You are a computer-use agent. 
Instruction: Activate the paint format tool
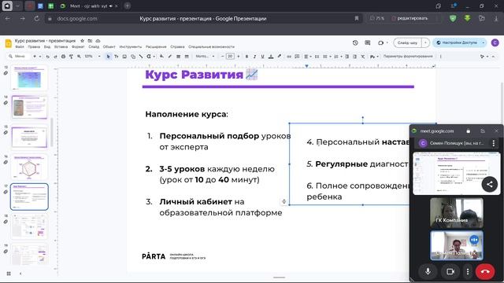pos(71,57)
